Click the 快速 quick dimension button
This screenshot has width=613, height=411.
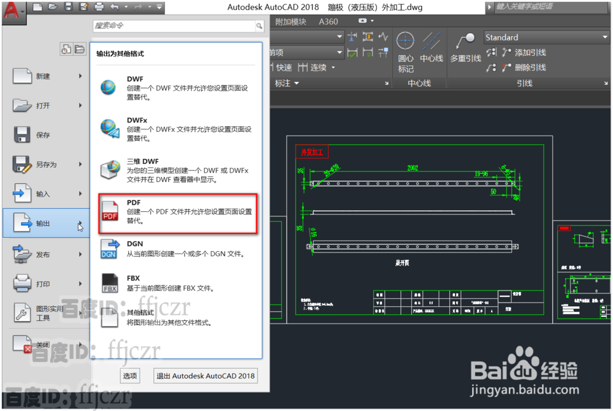click(281, 67)
